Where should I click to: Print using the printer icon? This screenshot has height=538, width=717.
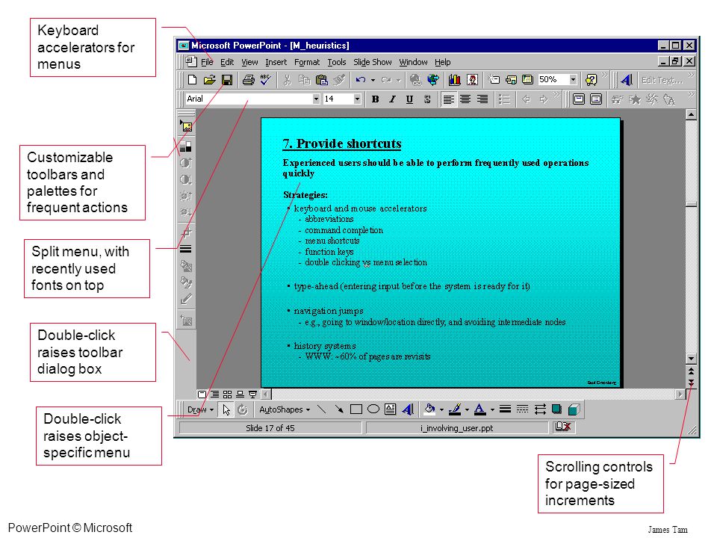tap(248, 80)
